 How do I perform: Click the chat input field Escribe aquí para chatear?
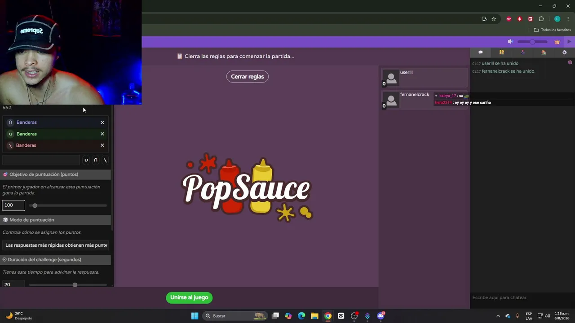pyautogui.click(x=522, y=297)
